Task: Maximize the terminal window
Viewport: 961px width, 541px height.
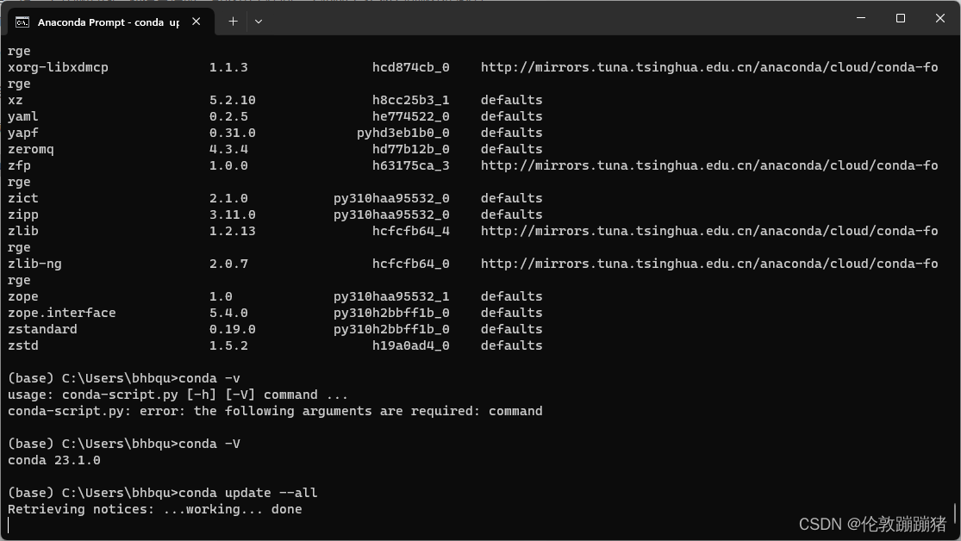Action: click(x=900, y=18)
